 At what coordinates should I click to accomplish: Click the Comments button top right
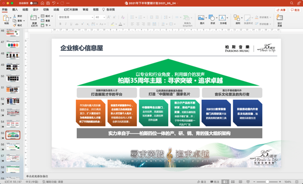(295, 10)
